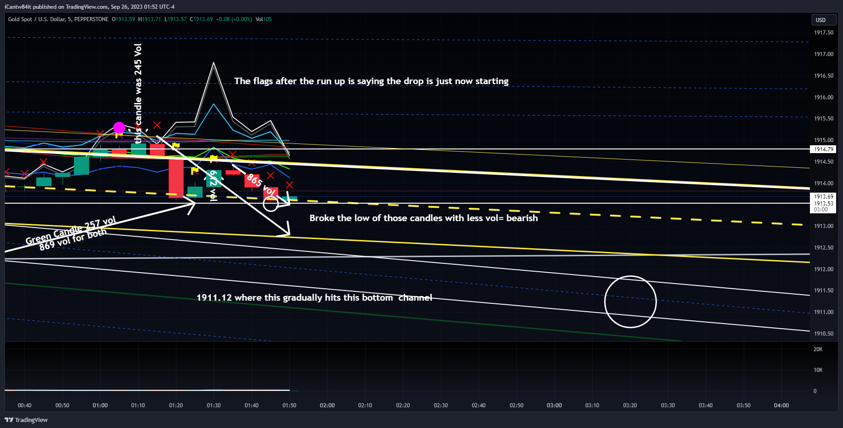Select the 'Gold Spot / U.S. Dollar, 5, PEPPERSTONE' legend title
This screenshot has height=428, width=843.
[58, 19]
